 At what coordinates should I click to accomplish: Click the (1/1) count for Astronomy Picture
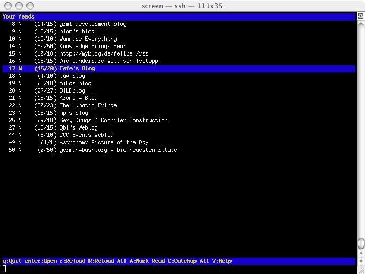(x=49, y=142)
